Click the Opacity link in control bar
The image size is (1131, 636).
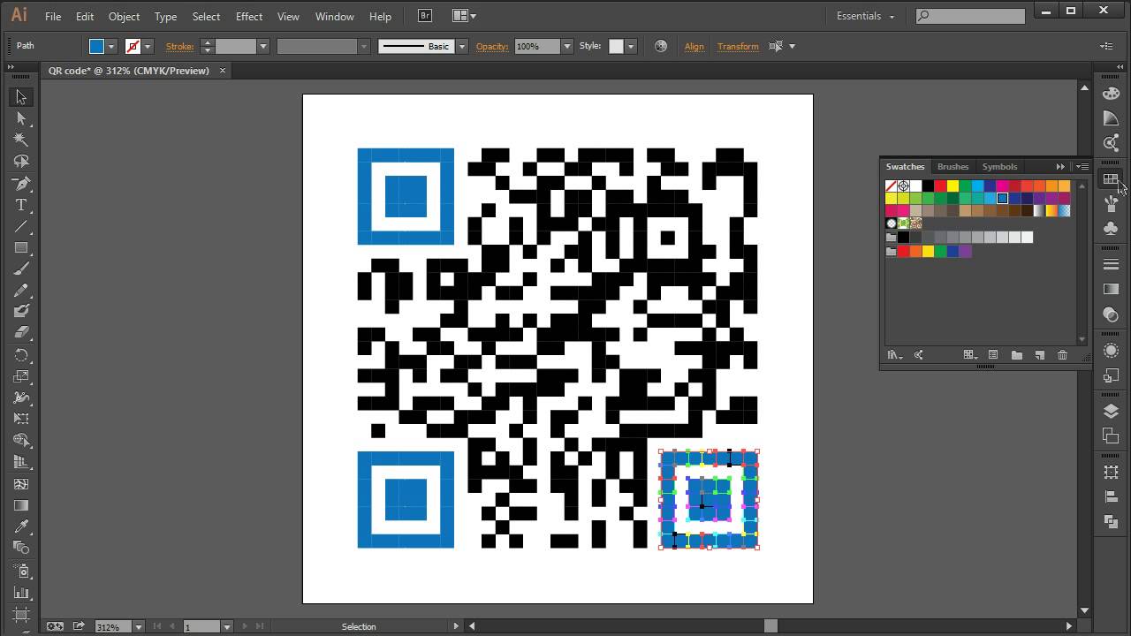point(492,46)
